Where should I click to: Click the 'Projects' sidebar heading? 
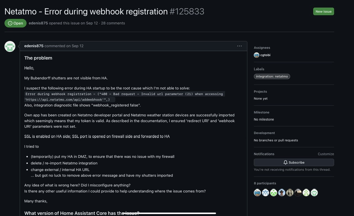pyautogui.click(x=261, y=92)
